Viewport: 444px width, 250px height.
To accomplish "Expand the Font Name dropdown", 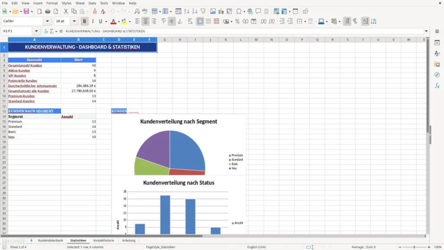I will click(47, 21).
